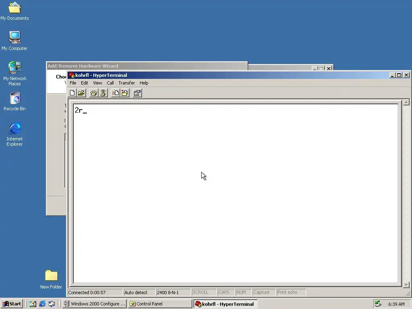Image resolution: width=412 pixels, height=309 pixels.
Task: Select the Recycle Bin desktop icon
Action: click(x=14, y=101)
